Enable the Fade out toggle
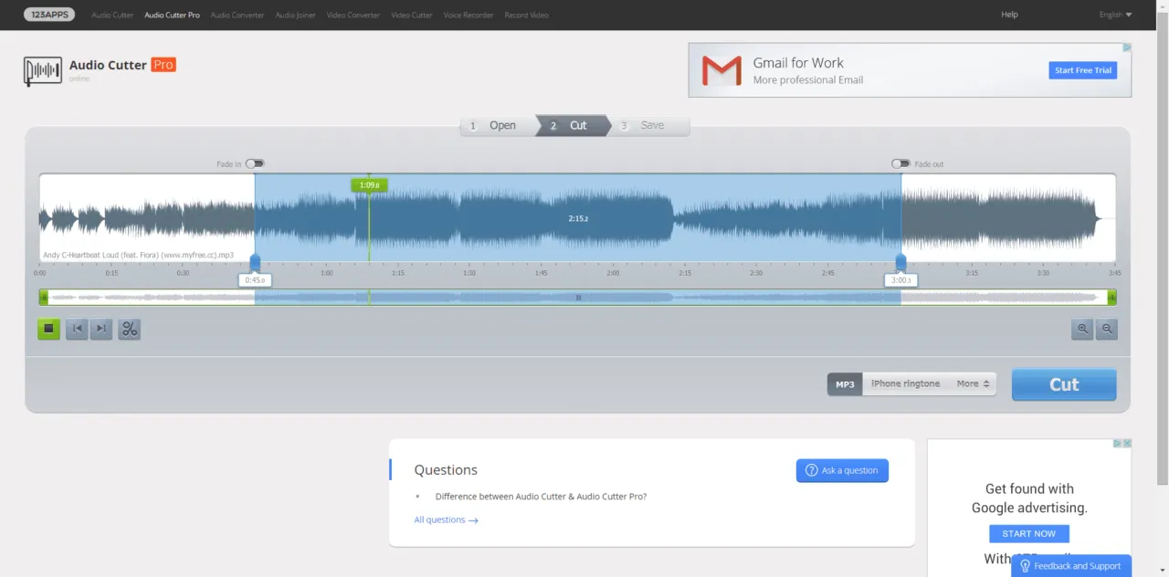The height and width of the screenshot is (577, 1169). (900, 164)
